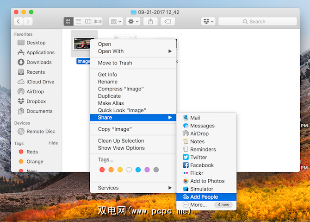Choose Get Info
310x222 pixels.
point(133,75)
